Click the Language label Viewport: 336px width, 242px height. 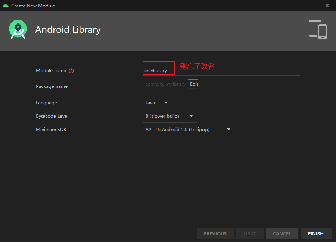pyautogui.click(x=47, y=103)
